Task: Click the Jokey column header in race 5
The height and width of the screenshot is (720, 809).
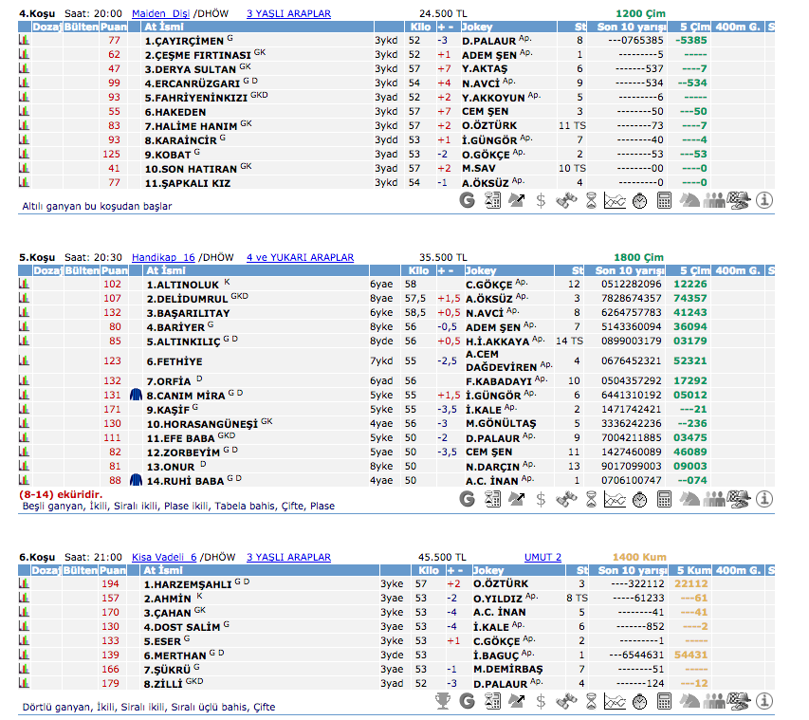Action: click(481, 270)
